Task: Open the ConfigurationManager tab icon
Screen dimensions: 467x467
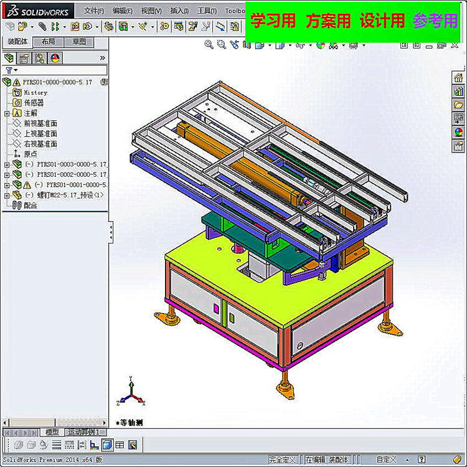Action: coord(39,58)
